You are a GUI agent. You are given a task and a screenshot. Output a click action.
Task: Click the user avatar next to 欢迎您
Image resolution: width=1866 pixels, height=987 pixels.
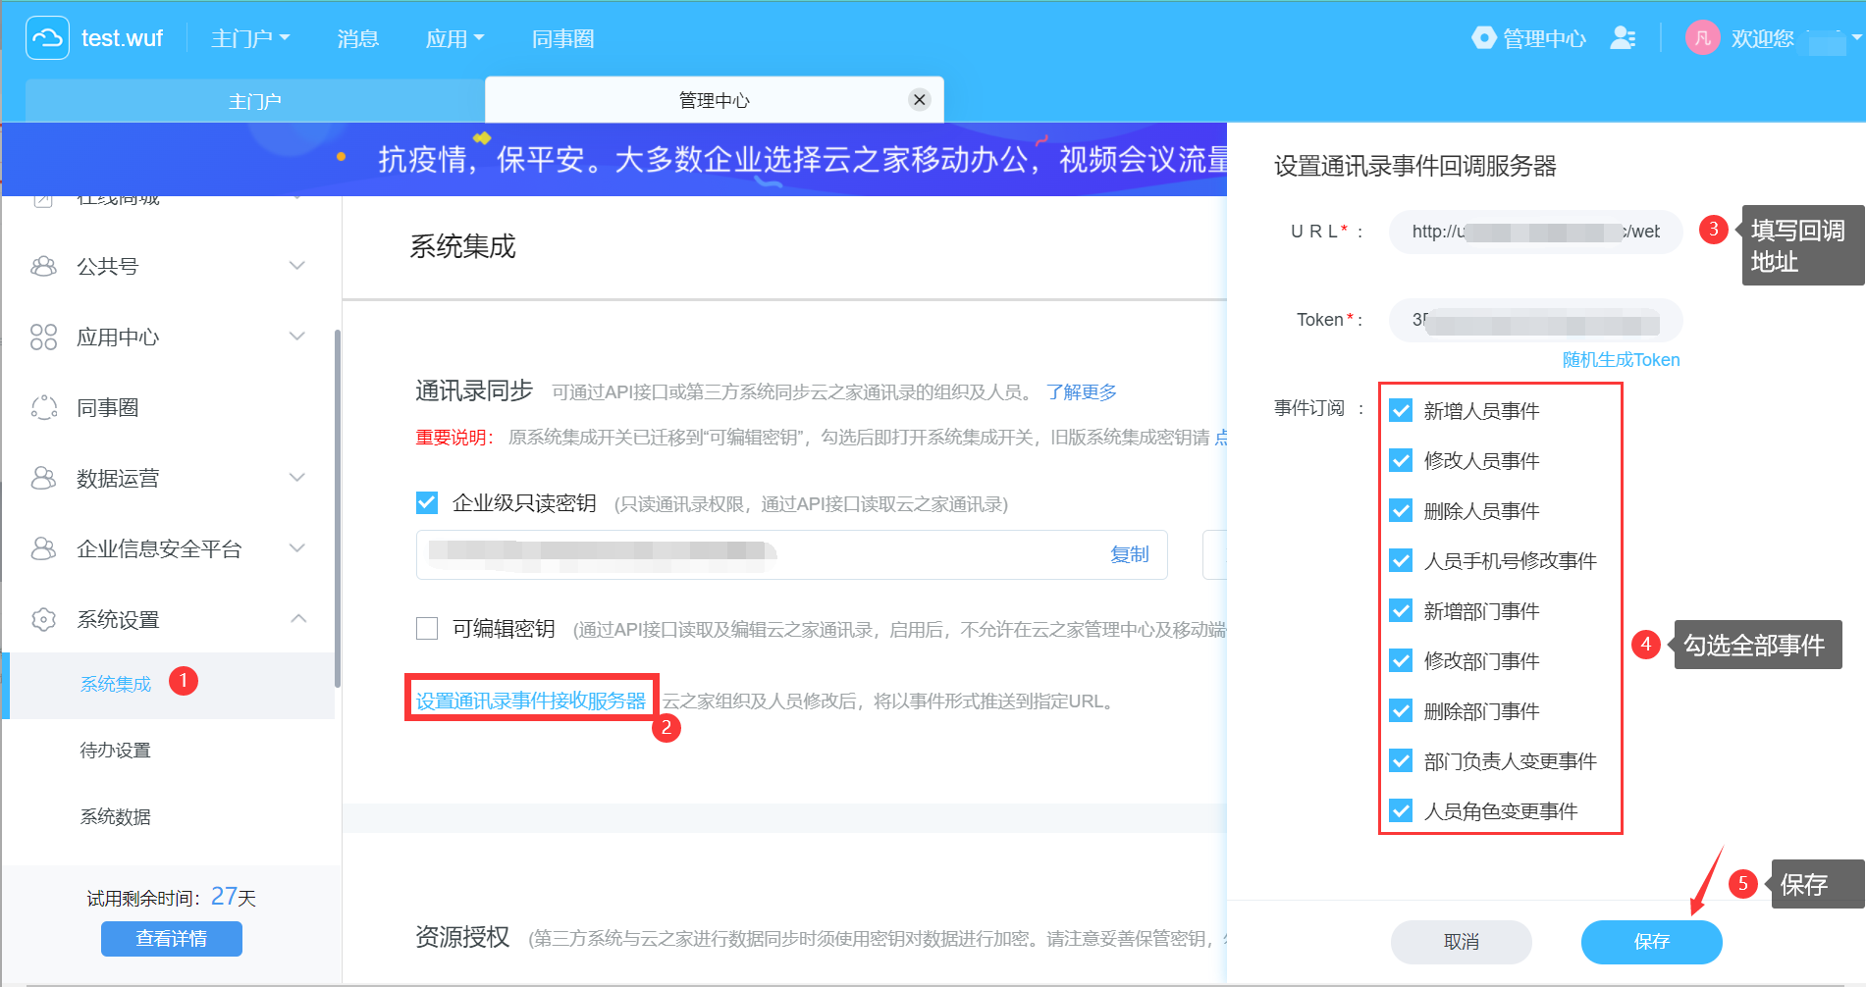tap(1703, 38)
